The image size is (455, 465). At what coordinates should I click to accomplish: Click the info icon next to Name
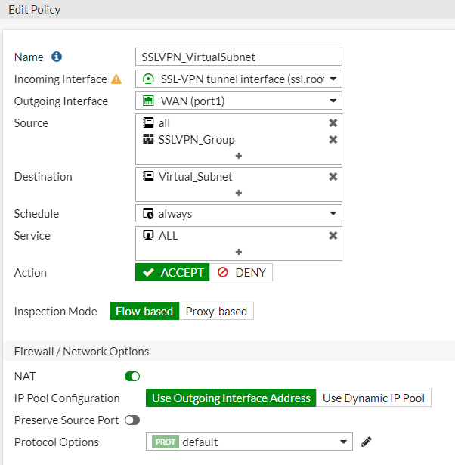coord(57,57)
